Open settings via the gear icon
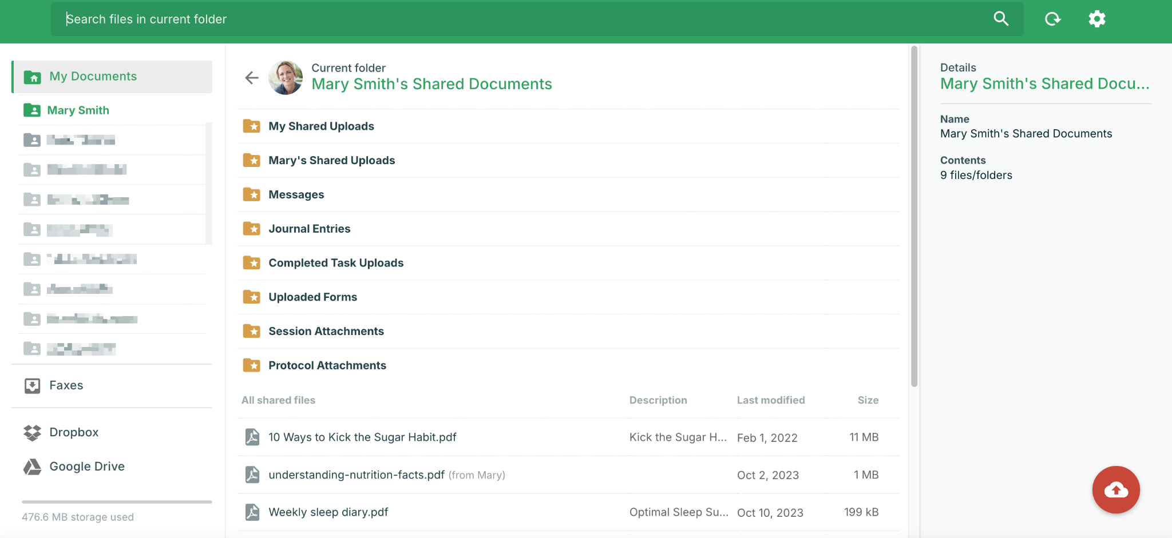 (x=1096, y=19)
